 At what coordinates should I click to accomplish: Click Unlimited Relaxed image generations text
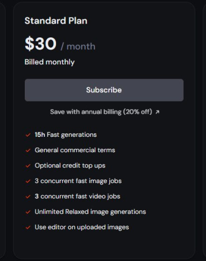coord(90,212)
